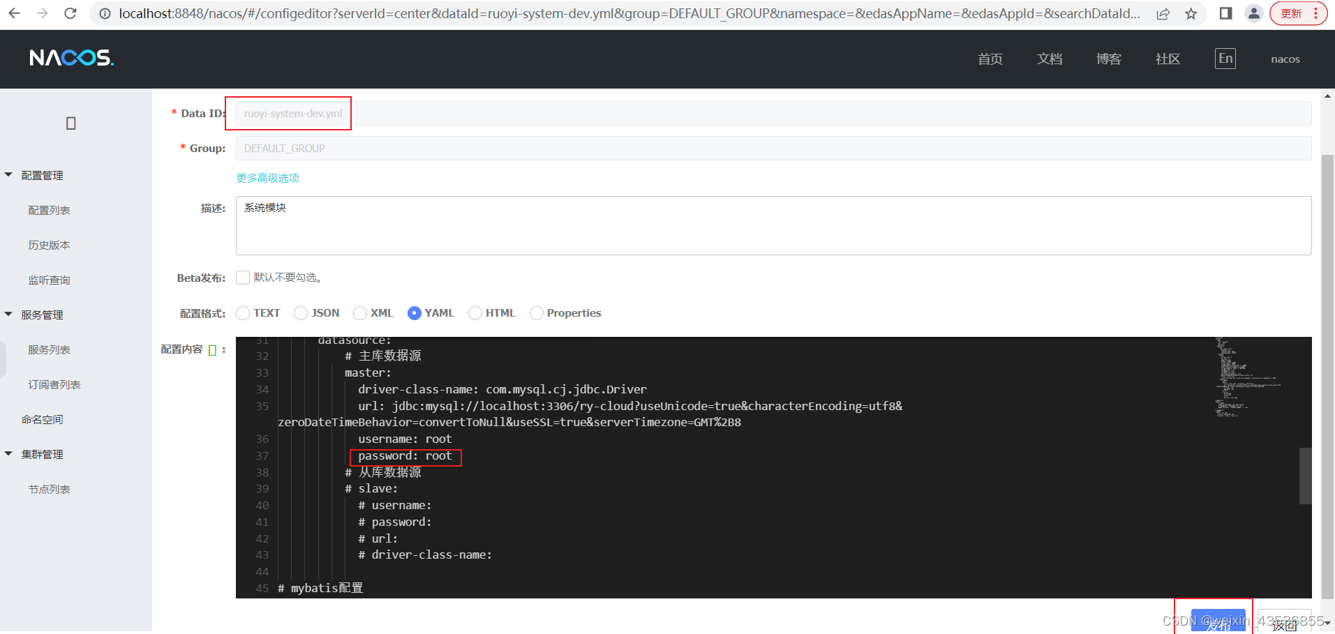The image size is (1335, 634).
Task: Click the 更新 browser update button
Action: tap(1298, 13)
